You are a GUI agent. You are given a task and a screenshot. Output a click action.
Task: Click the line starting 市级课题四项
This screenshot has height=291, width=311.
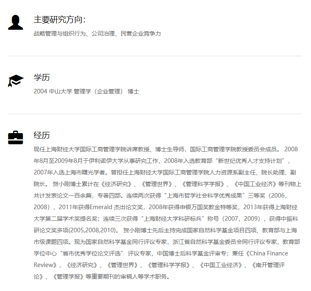(167, 242)
